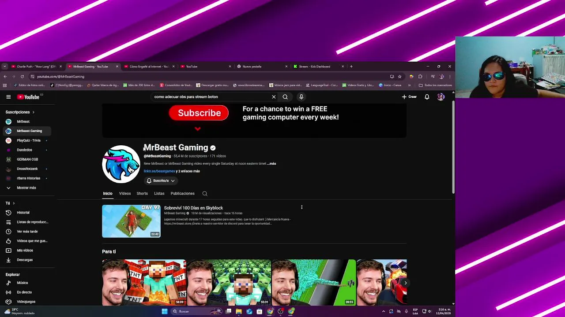Clear the search query with the X icon

274,97
